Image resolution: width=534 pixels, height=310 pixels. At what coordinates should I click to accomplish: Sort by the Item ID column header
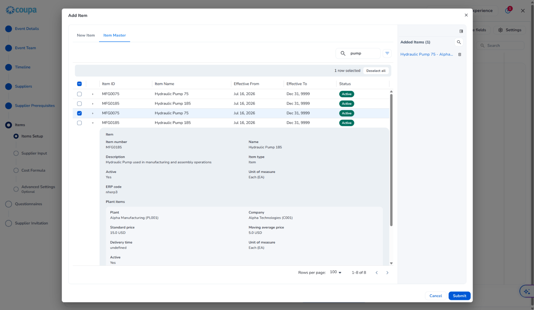tap(108, 84)
